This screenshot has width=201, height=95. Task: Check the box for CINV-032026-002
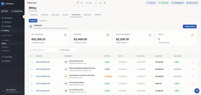coord(32,69)
